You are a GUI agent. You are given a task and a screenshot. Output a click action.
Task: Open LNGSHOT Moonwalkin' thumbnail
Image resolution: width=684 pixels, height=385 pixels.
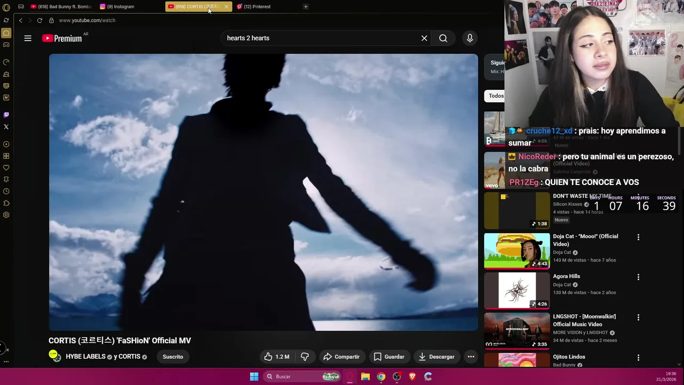coord(517,330)
